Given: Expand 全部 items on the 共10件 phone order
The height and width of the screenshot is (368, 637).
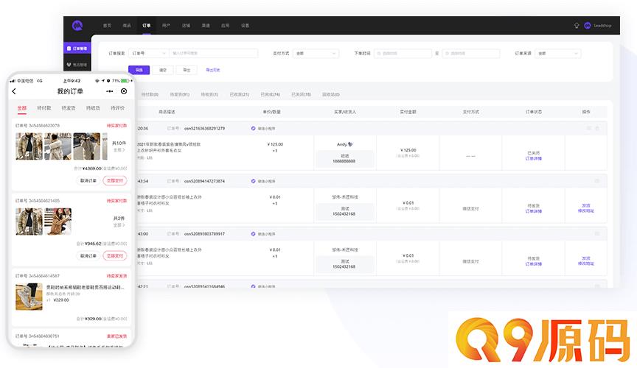Looking at the screenshot, I should pos(119,150).
